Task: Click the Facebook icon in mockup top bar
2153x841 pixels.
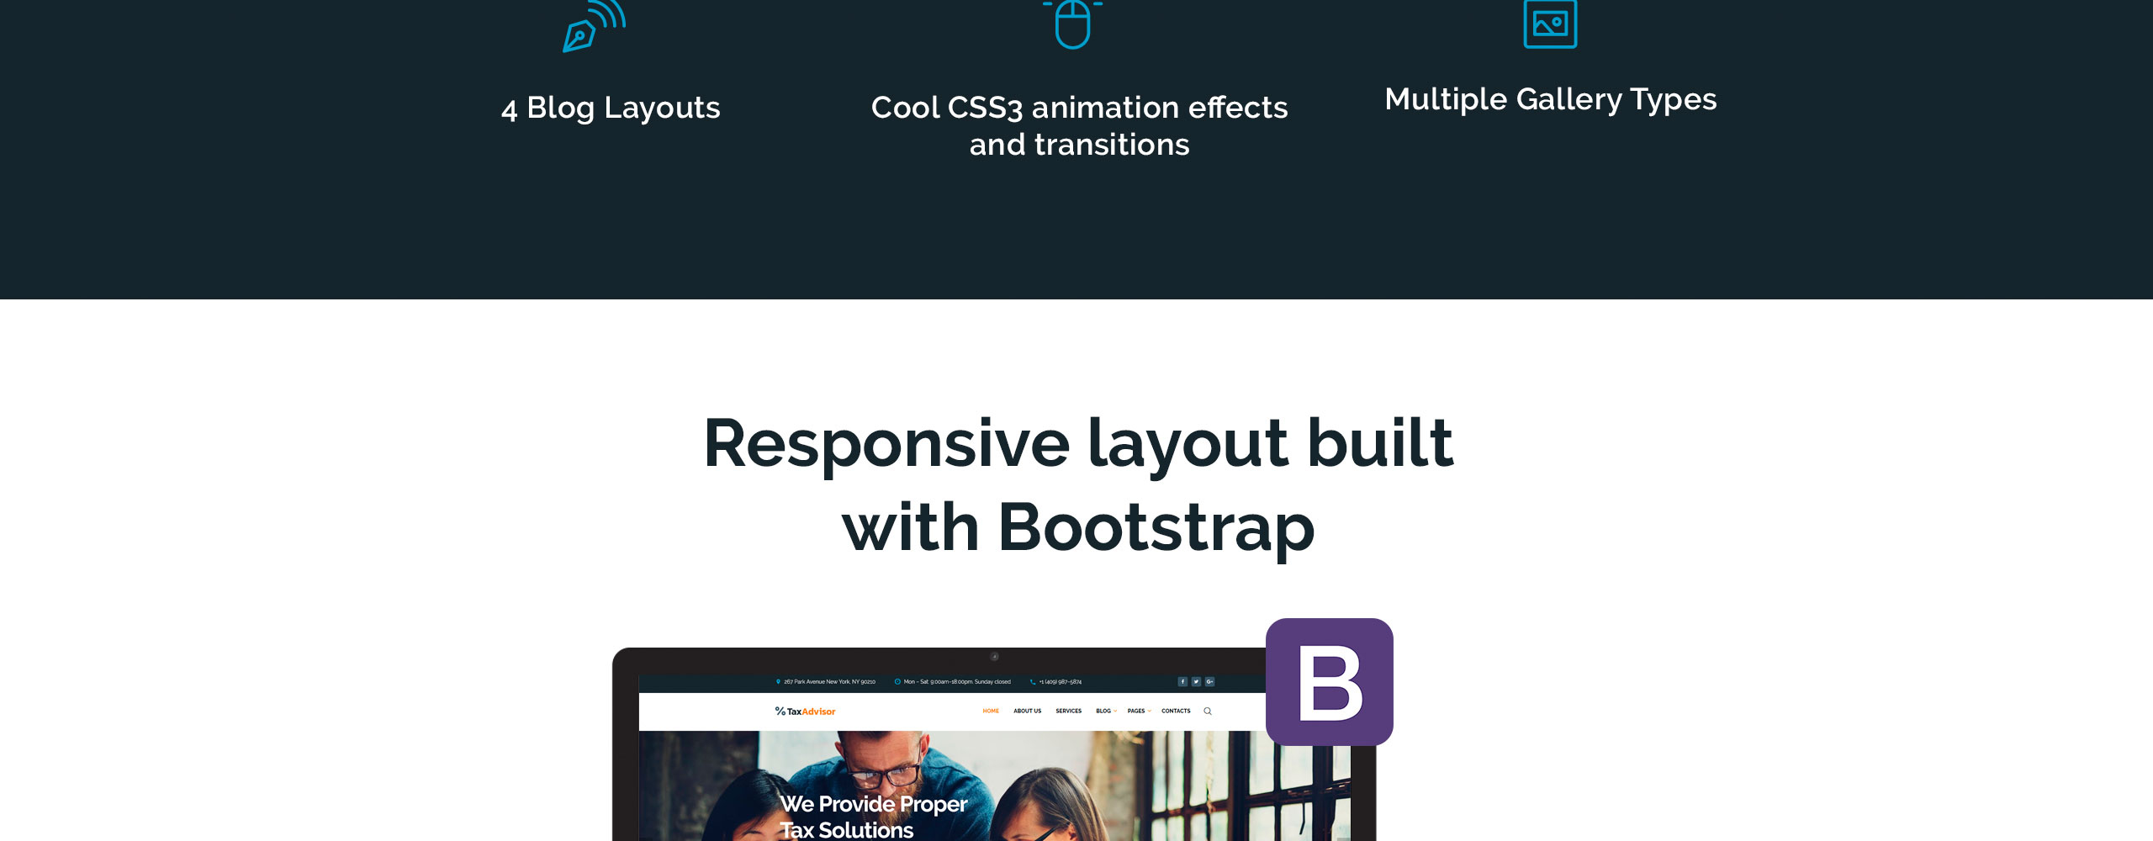Action: [x=1182, y=682]
